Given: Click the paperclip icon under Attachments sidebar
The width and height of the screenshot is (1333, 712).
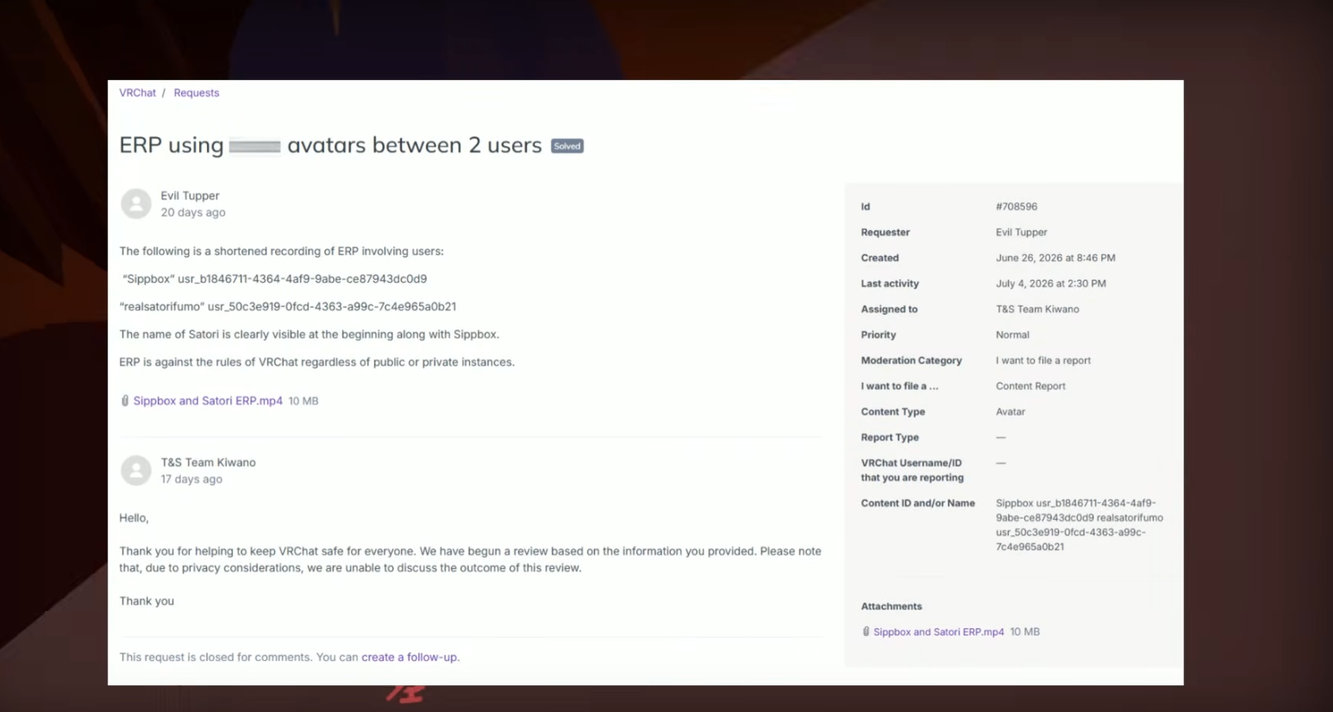Looking at the screenshot, I should click(x=866, y=632).
